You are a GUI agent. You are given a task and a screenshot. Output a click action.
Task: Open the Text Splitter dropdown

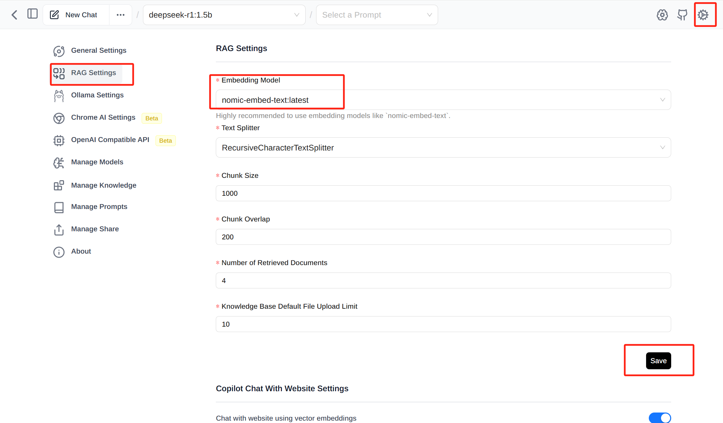coord(443,148)
